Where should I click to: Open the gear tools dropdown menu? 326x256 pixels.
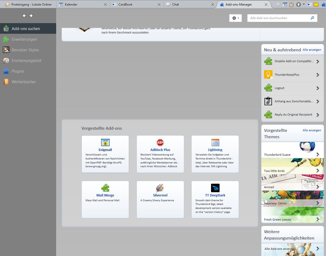236,18
